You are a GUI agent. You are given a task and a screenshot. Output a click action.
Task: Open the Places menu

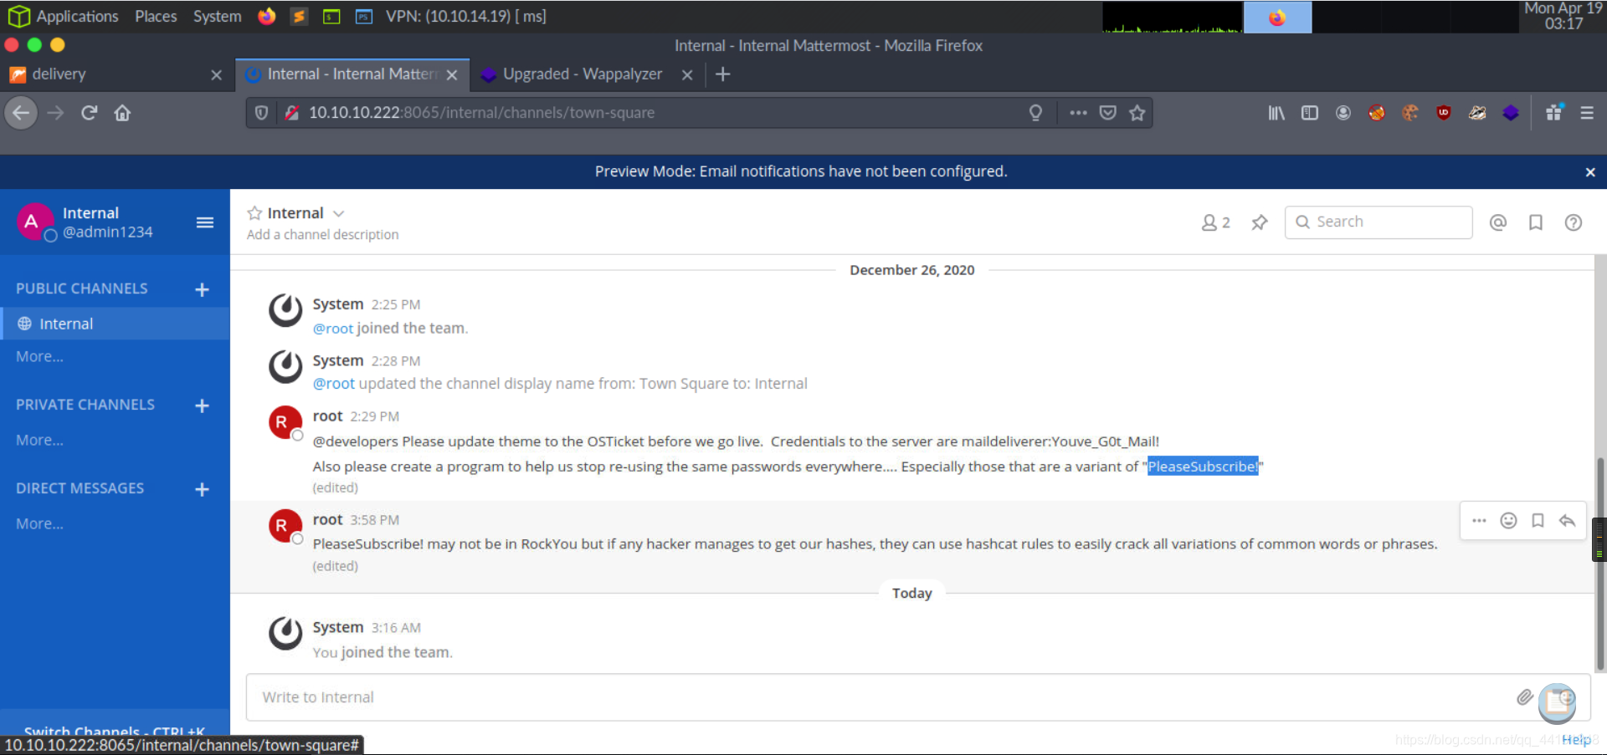tap(156, 16)
